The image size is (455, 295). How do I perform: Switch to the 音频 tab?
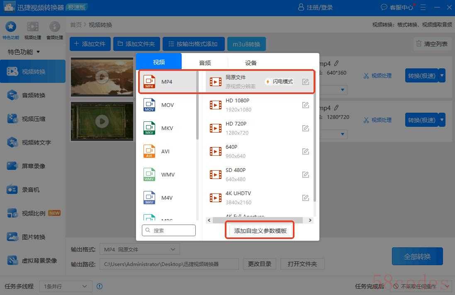(x=205, y=63)
